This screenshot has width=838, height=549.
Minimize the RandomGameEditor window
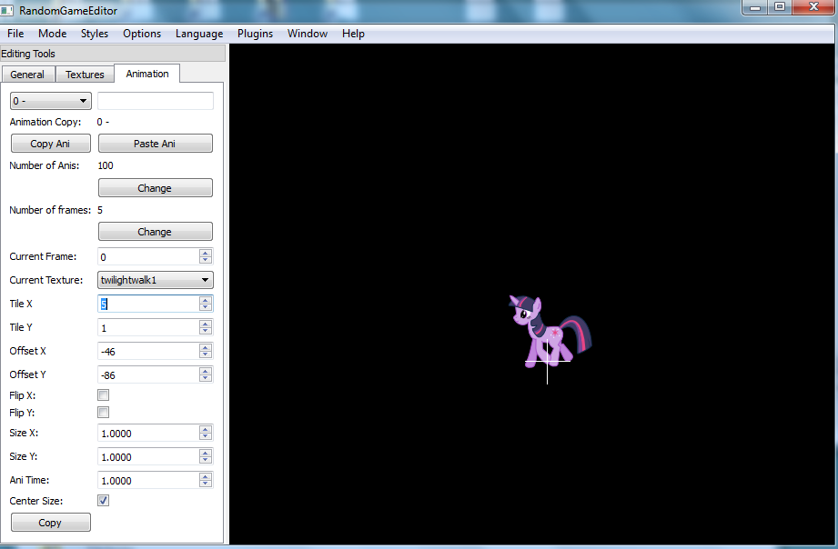pos(754,7)
